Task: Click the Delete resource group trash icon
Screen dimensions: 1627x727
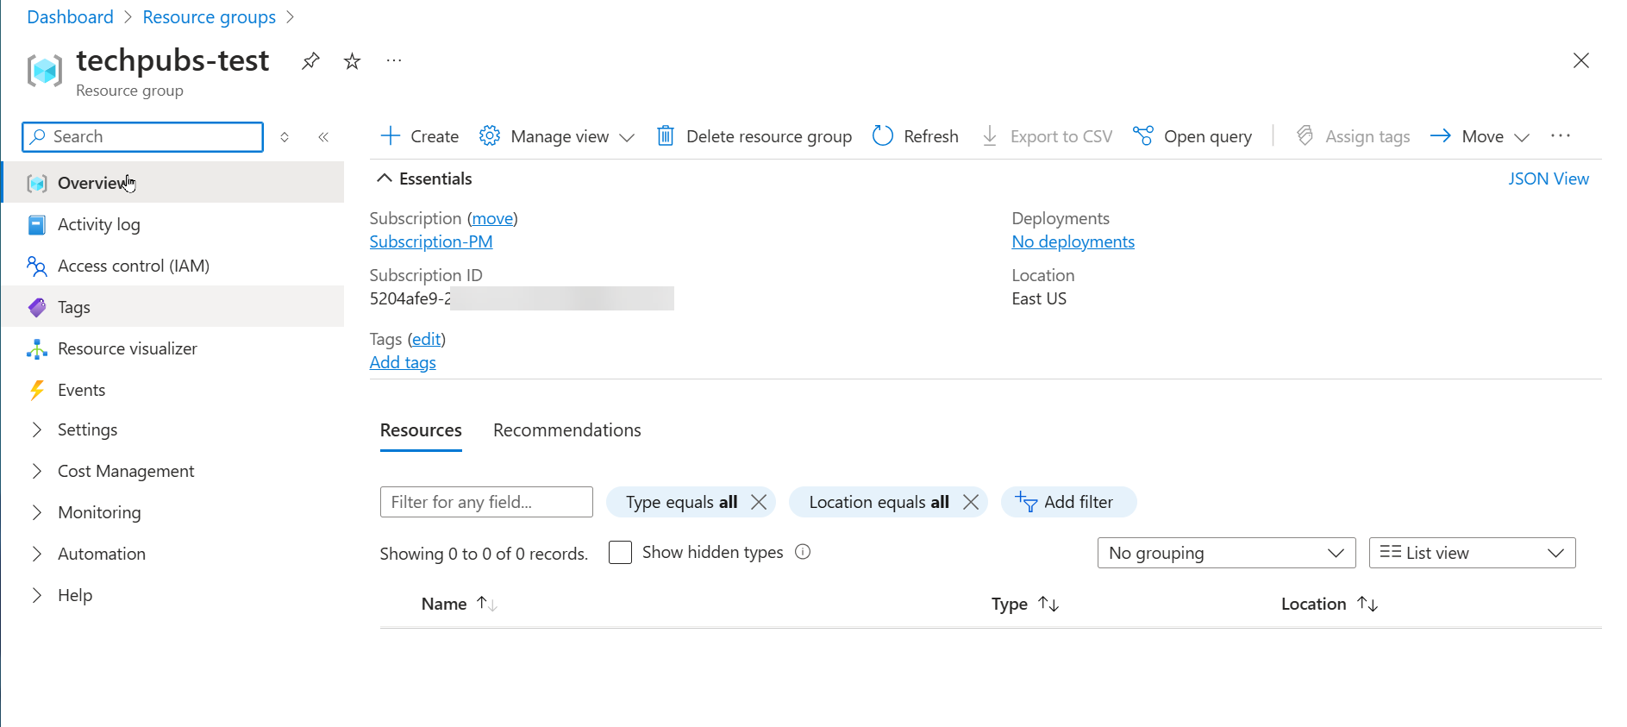Action: (x=666, y=136)
